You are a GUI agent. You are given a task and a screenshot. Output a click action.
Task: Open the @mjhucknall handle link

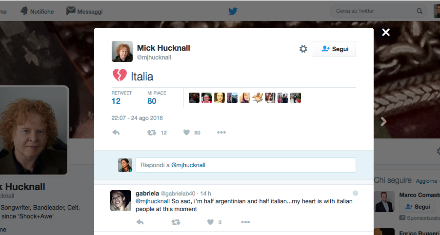(x=154, y=58)
